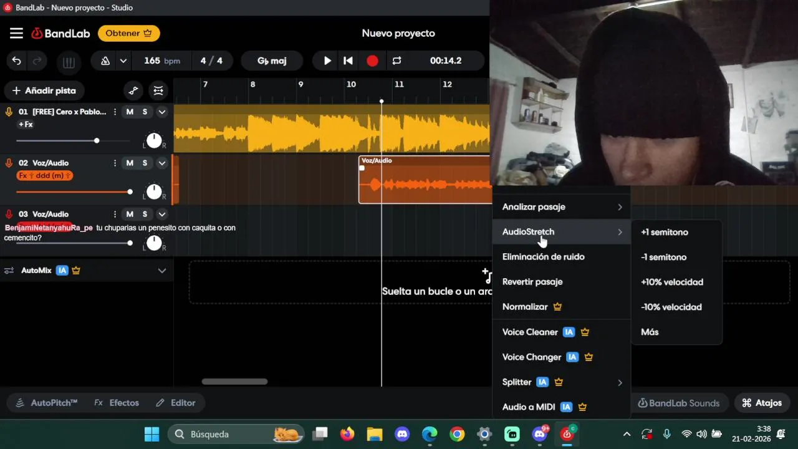
Task: Choose Audio a MIDI option
Action: click(x=562, y=407)
